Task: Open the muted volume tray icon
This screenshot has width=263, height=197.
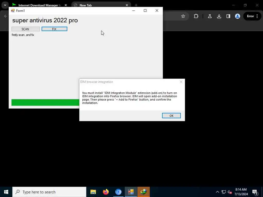Action: click(230, 192)
